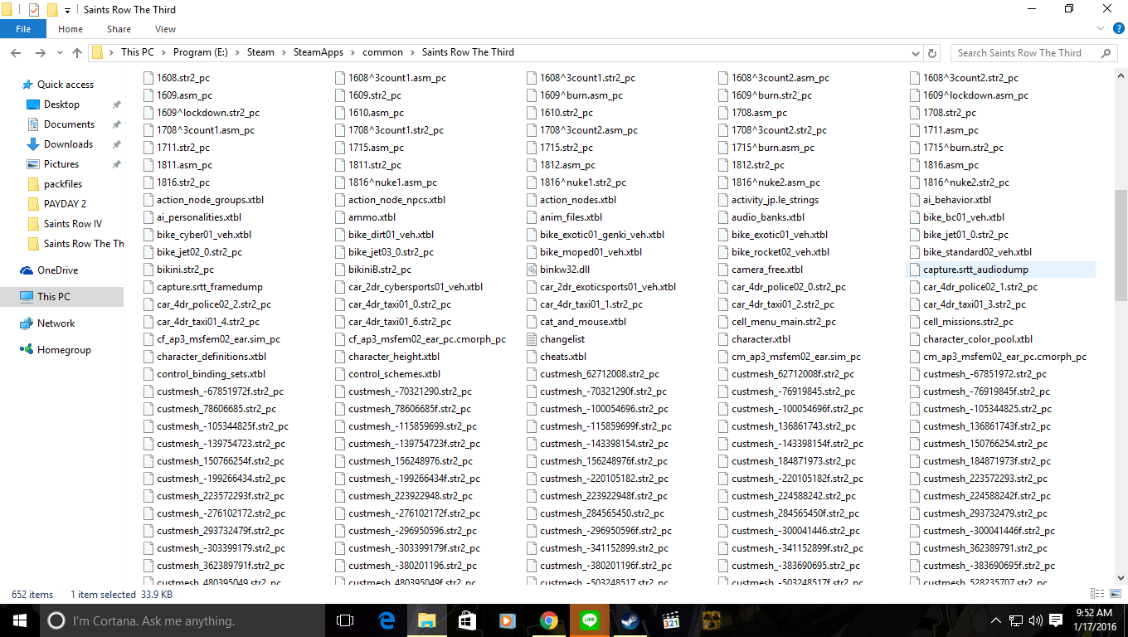Open Documents in the navigation pane
This screenshot has height=637, width=1128.
(69, 124)
